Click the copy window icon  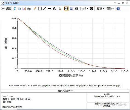19,9
